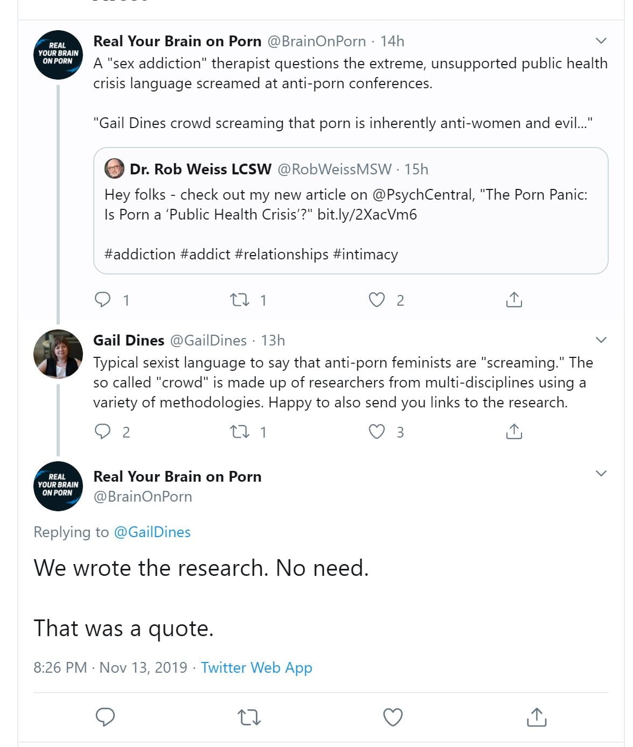Share the 'We wrote the research' tweet
633x747 pixels.
[x=537, y=717]
